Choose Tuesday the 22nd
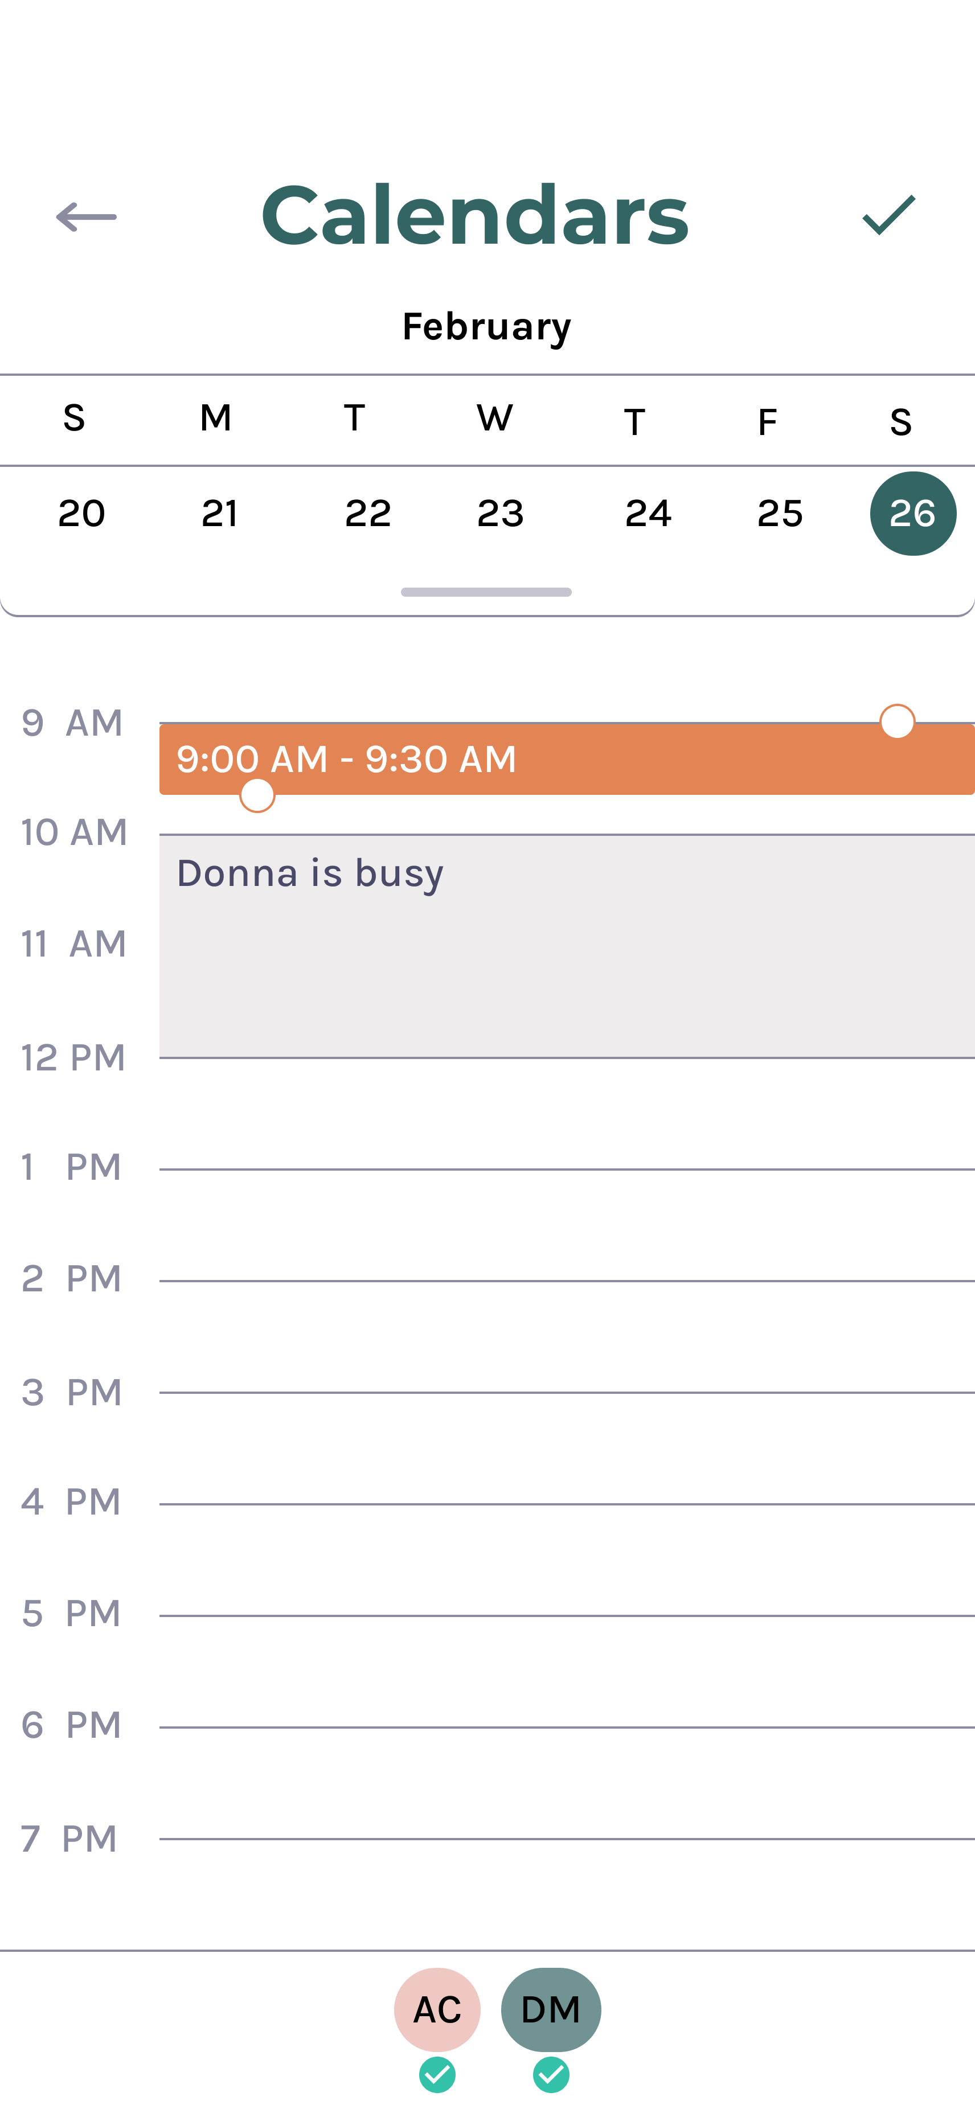 tap(367, 514)
